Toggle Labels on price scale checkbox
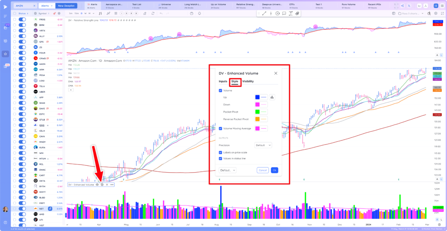 coord(220,153)
